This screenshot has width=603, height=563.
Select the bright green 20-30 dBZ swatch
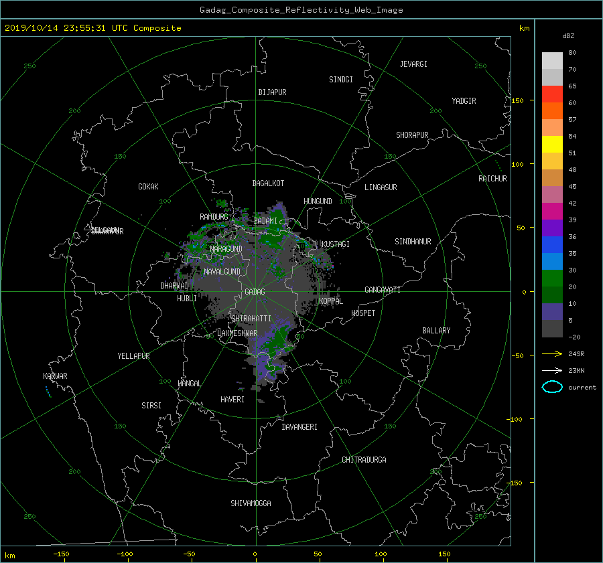(552, 278)
